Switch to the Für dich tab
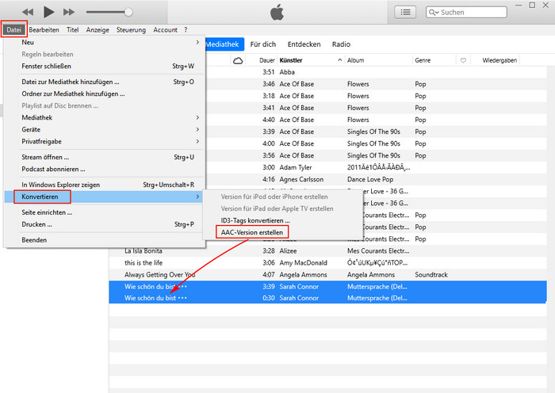 click(262, 44)
